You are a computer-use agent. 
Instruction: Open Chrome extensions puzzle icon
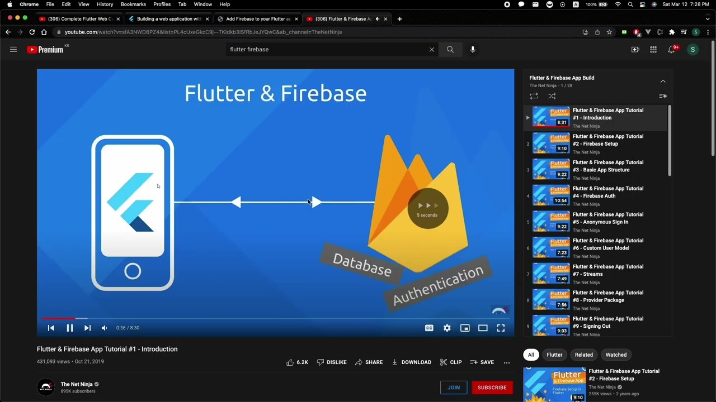coord(672,32)
